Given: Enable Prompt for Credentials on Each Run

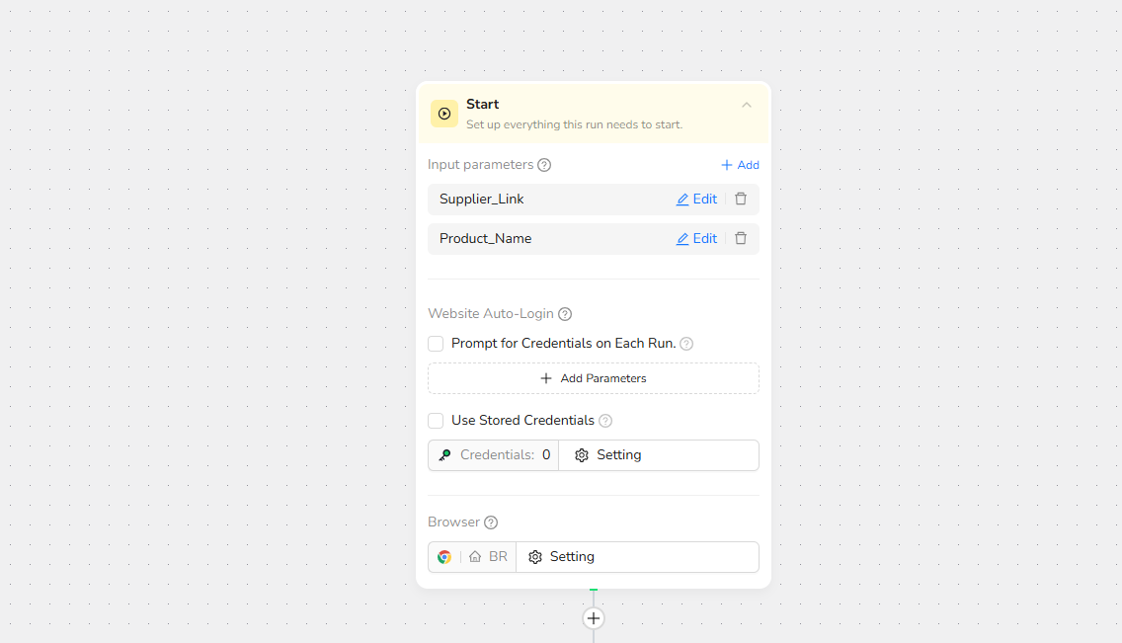Looking at the screenshot, I should 436,344.
